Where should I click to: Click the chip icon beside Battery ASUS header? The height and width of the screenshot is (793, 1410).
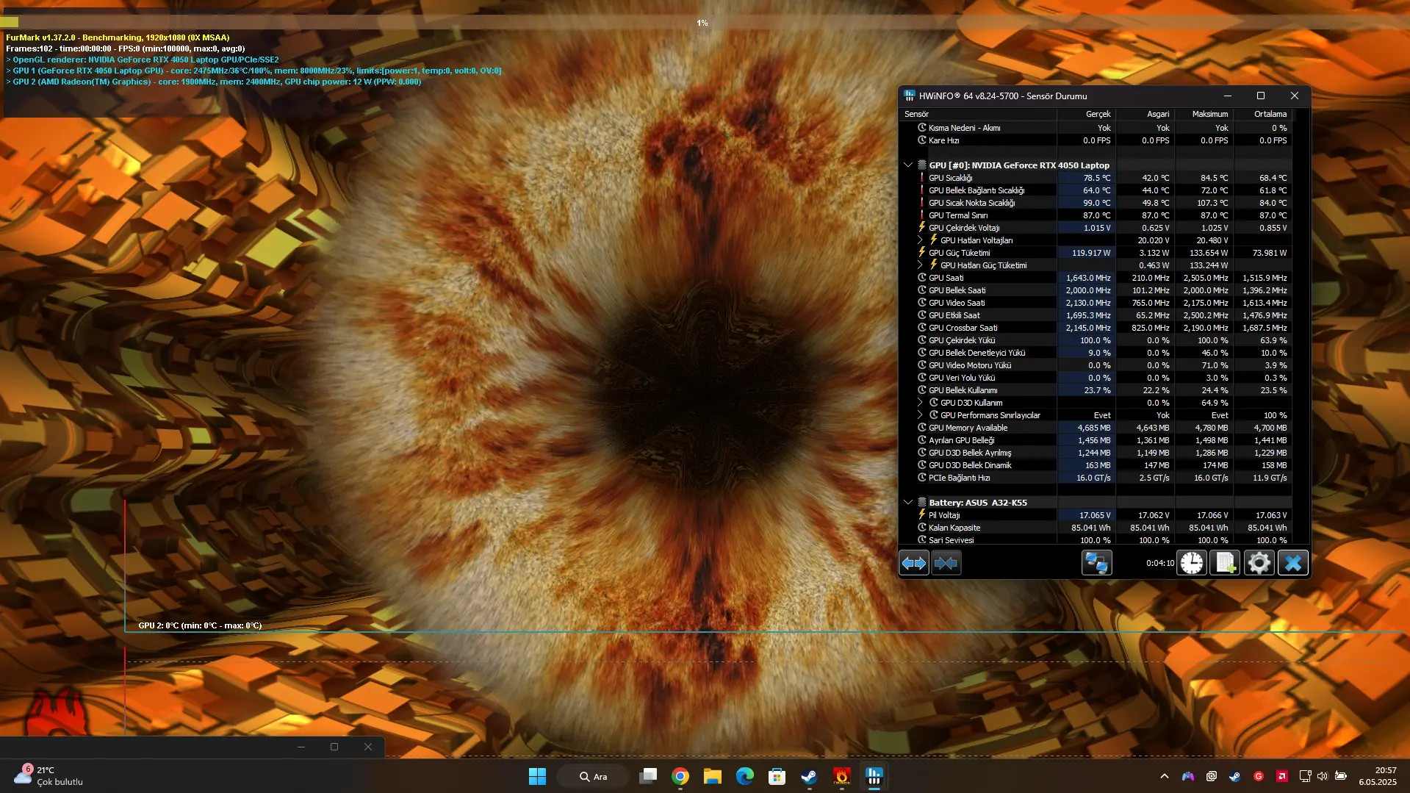point(921,503)
